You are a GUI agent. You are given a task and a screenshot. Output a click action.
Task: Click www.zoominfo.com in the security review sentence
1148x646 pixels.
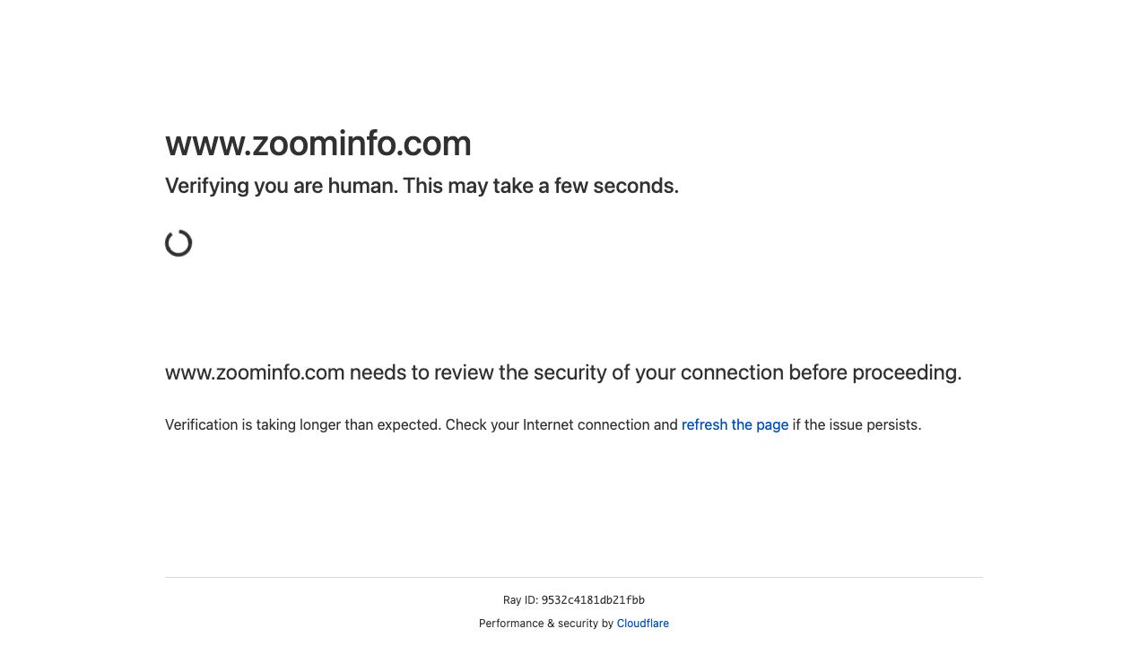[255, 373]
